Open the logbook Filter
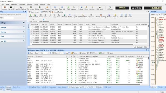This screenshot has height=93, width=166. [122, 16]
